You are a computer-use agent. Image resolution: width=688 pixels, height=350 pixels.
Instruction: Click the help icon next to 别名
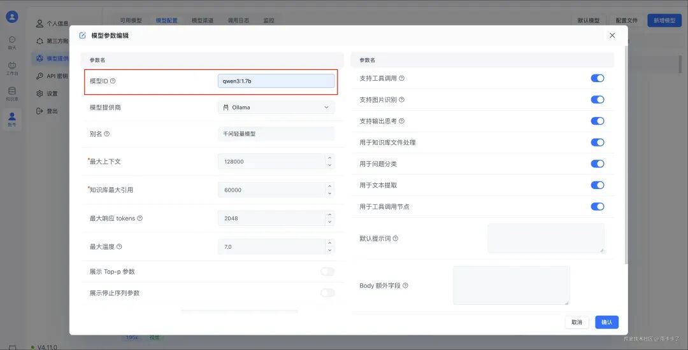106,134
